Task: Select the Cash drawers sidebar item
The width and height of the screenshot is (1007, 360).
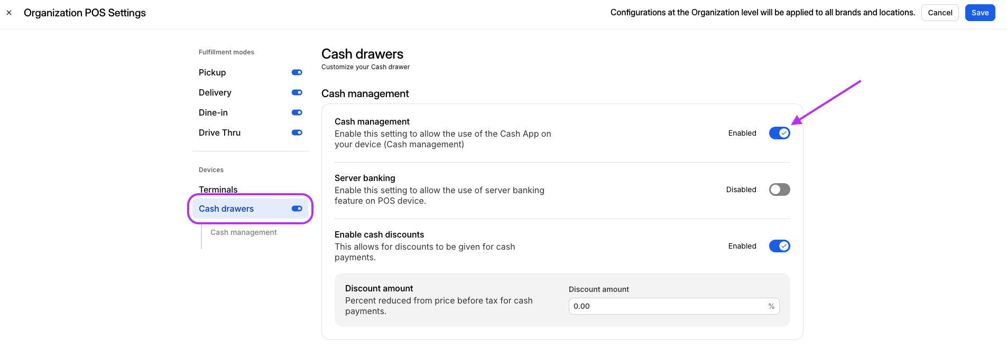Action: point(226,209)
